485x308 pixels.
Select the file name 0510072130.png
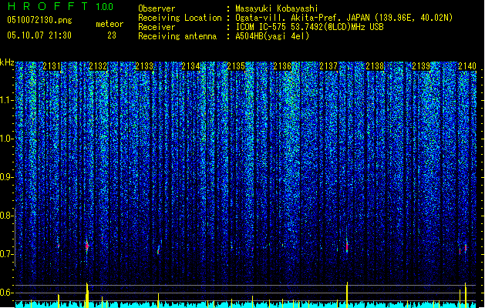tap(39, 20)
